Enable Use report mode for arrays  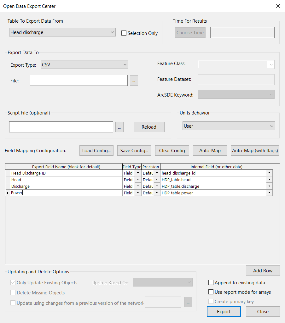point(211,292)
